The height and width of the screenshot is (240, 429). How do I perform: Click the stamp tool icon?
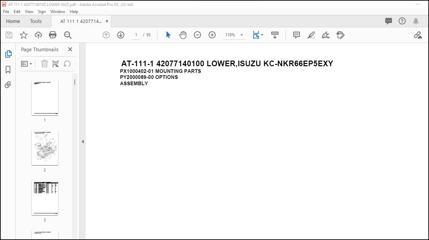(x=340, y=35)
